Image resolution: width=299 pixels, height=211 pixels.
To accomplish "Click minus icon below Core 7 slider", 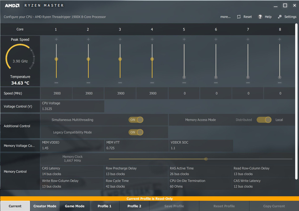I will (248, 83).
